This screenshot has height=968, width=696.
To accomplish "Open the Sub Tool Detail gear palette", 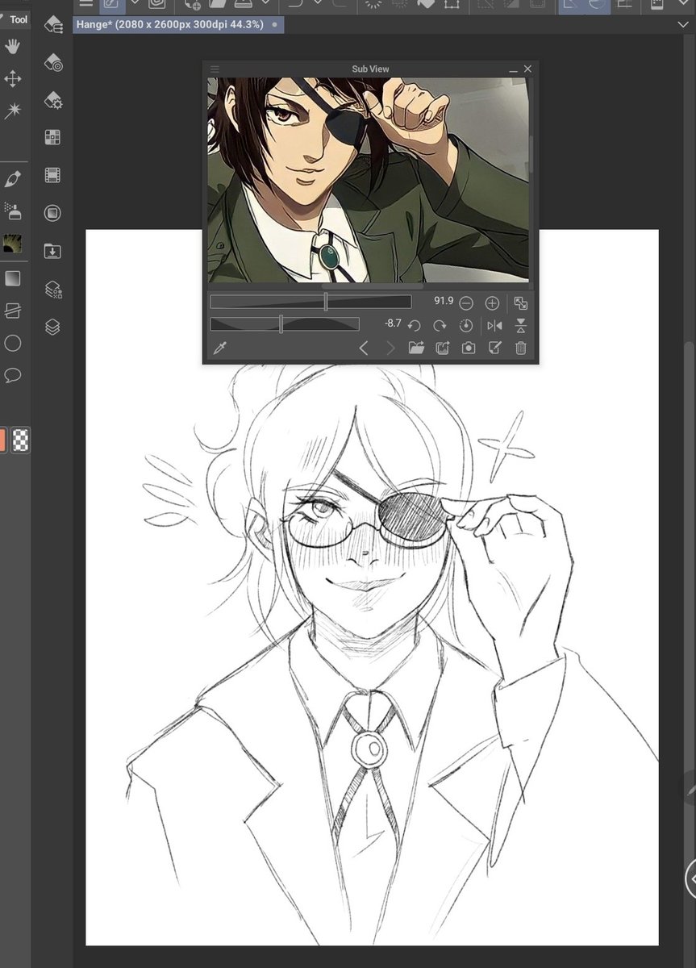I will pos(53,99).
